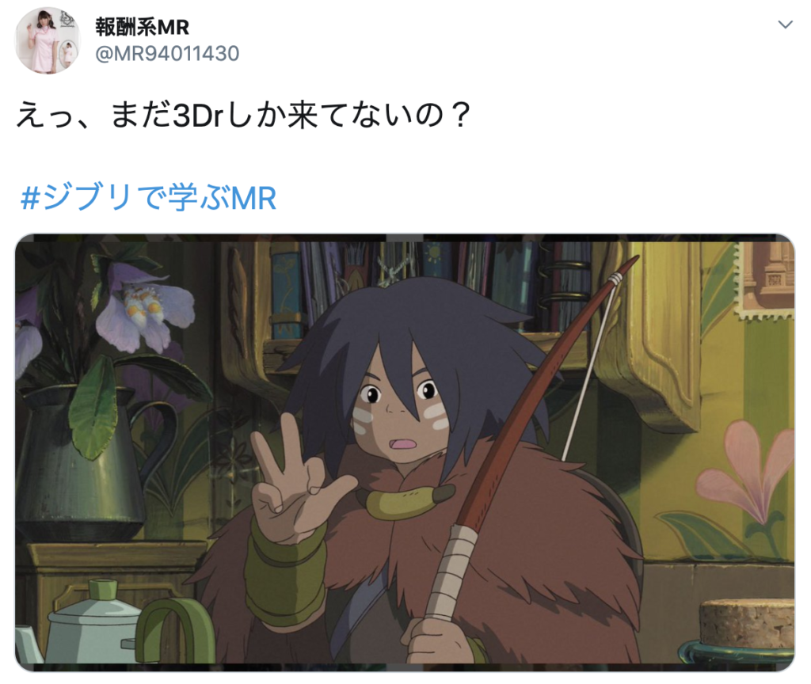The width and height of the screenshot is (811, 684).
Task: Open the #ジブリで学ぶMR hashtag link
Action: click(x=148, y=198)
